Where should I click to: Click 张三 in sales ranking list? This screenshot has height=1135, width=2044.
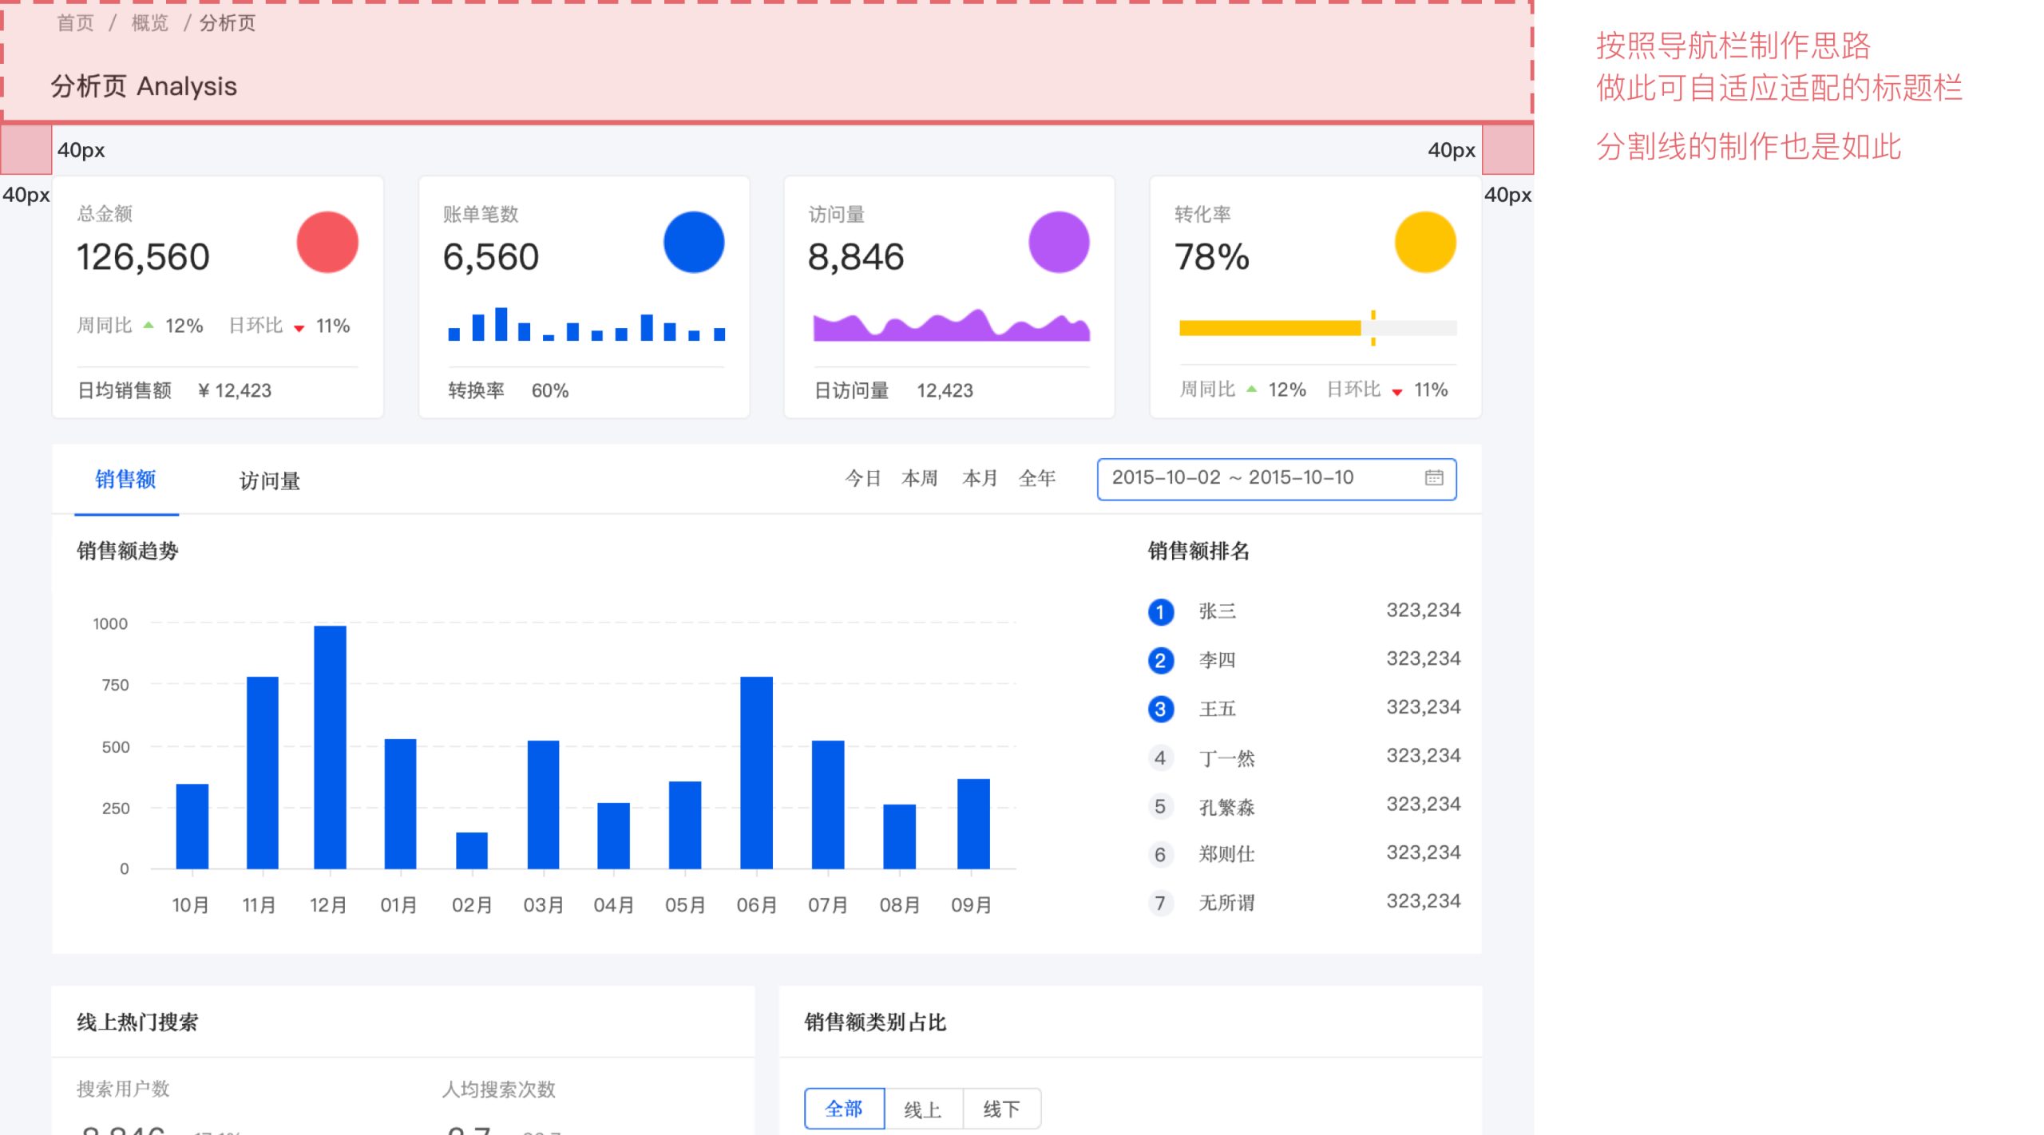point(1218,611)
